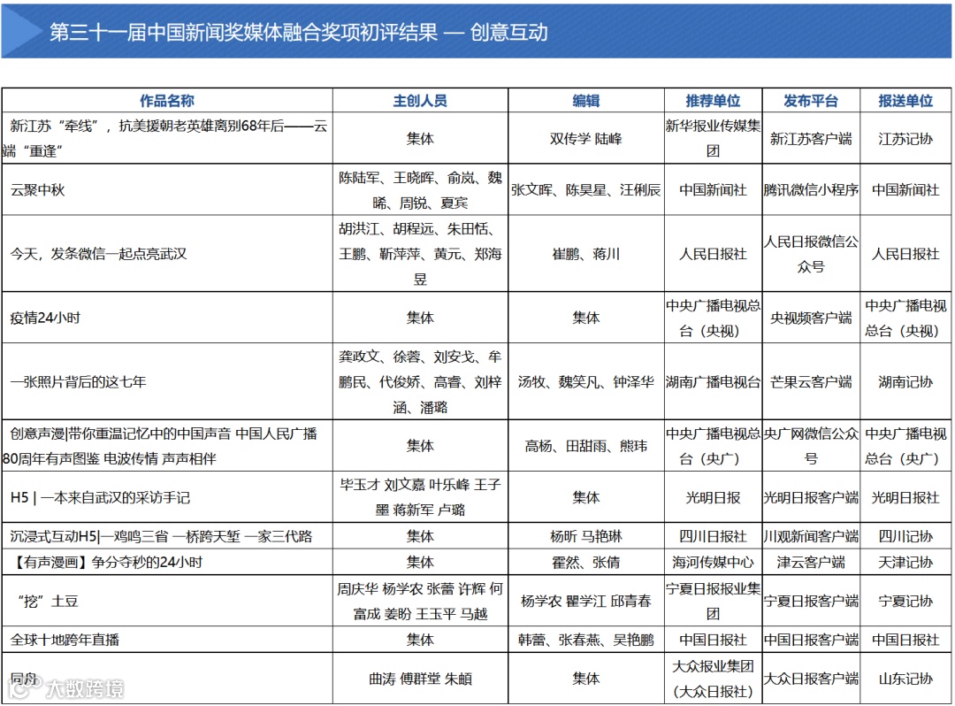Click 央广网微信公众号 platform cell
Viewport: 955px width, 706px height.
coord(811,445)
